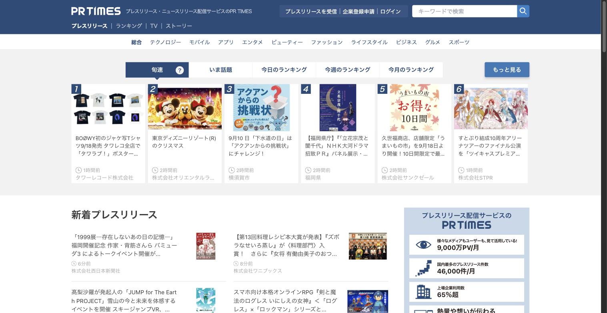Open the うまいもの市 お得な10日間 thumbnail

coord(415,108)
